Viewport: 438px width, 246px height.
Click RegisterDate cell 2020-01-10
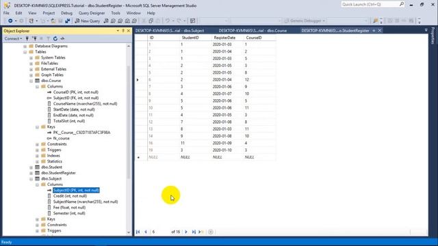pos(228,150)
